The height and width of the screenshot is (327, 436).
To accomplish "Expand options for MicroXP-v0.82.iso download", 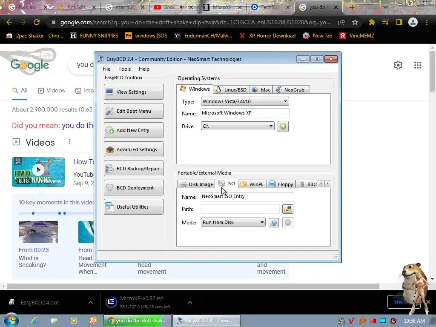I will point(190,302).
